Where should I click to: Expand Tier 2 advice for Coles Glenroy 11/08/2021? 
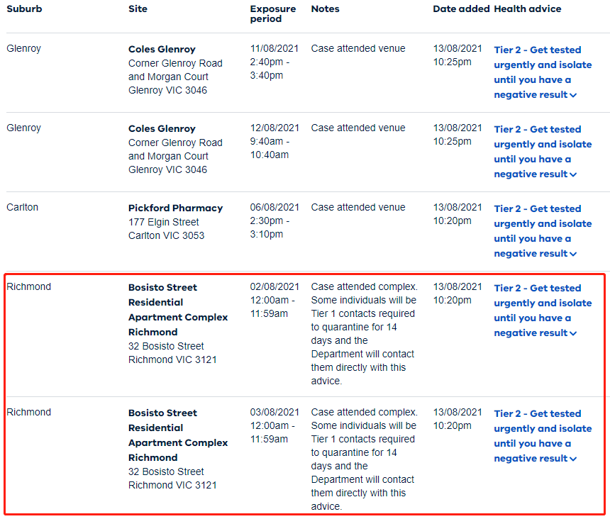pyautogui.click(x=543, y=72)
